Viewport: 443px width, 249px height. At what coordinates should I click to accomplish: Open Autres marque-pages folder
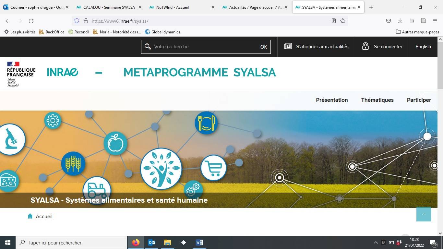pos(418,32)
